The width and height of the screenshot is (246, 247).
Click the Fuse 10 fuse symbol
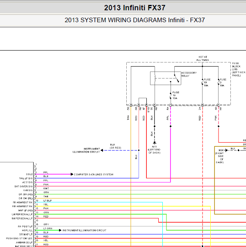pos(202,82)
